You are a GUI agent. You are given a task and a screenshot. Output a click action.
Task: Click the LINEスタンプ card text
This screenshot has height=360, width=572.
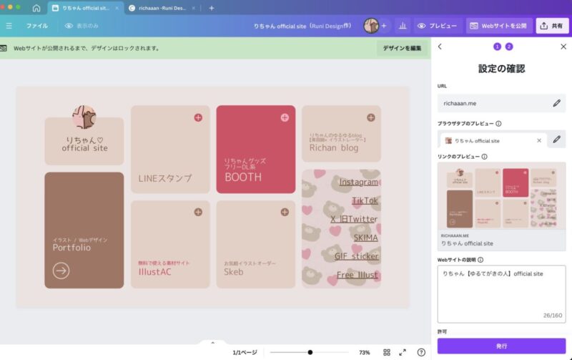165,178
